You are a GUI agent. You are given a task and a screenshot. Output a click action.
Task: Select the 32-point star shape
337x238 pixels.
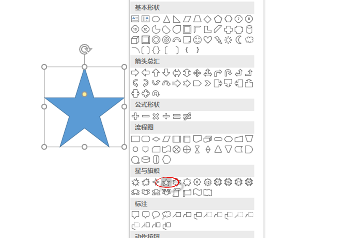point(249,182)
